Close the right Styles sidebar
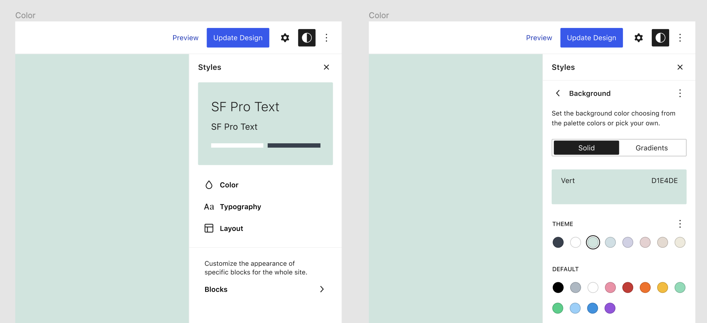The width and height of the screenshot is (707, 323). (x=680, y=67)
